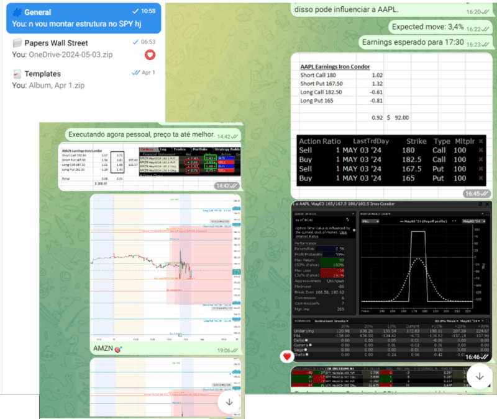Click "Short Call 180" in the spreadsheet
The width and height of the screenshot is (497, 419).
click(318, 75)
